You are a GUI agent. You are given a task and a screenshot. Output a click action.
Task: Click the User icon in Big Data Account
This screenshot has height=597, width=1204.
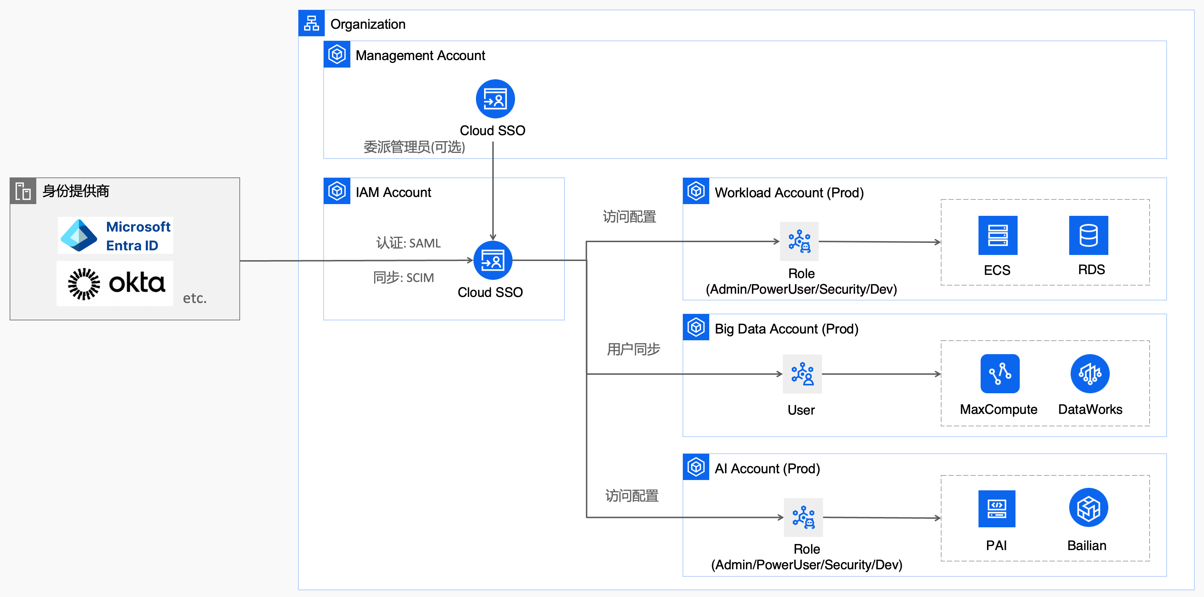click(x=802, y=374)
